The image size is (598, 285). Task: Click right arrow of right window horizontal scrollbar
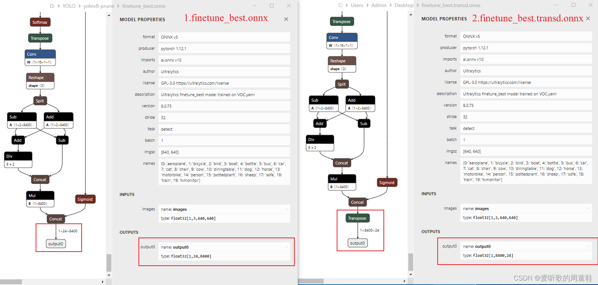click(405, 281)
